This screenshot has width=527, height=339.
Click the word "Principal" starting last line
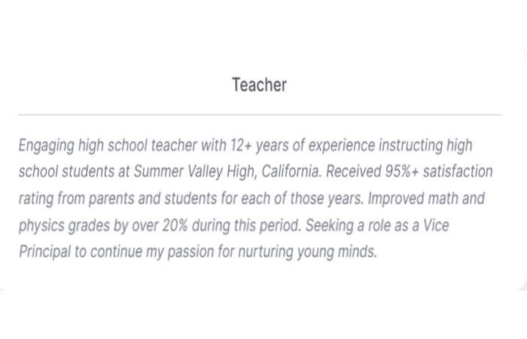(44, 252)
